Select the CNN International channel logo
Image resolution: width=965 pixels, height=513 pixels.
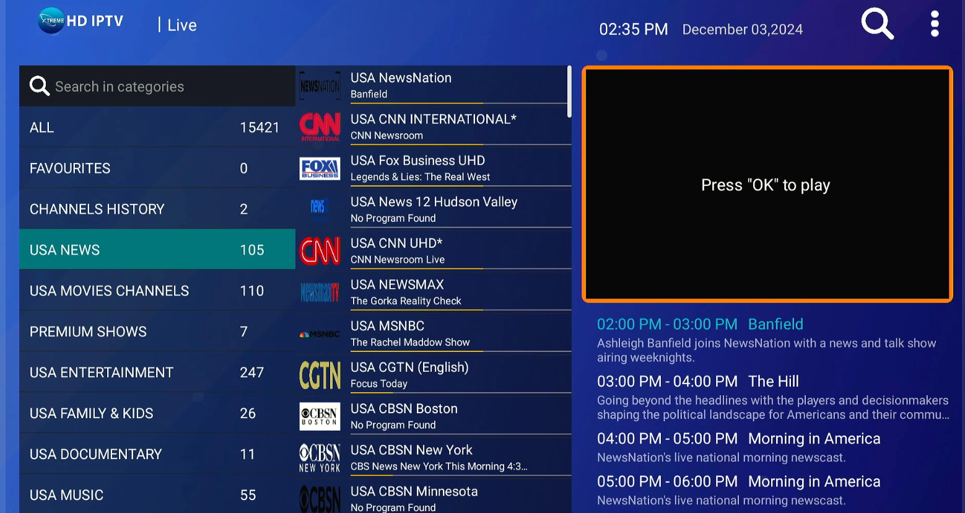pos(320,127)
